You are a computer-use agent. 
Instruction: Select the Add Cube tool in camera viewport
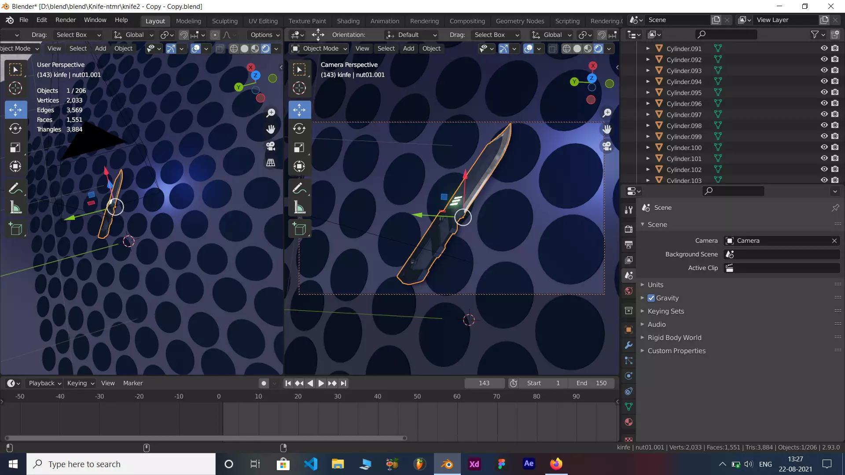[x=299, y=229]
